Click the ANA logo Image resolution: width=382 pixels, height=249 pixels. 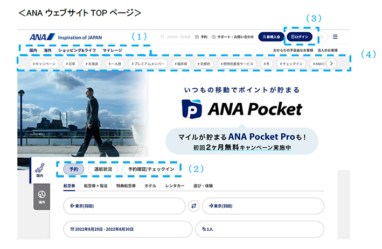(x=43, y=37)
